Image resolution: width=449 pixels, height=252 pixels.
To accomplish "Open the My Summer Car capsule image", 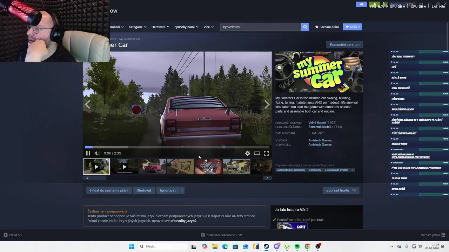I will [x=319, y=72].
